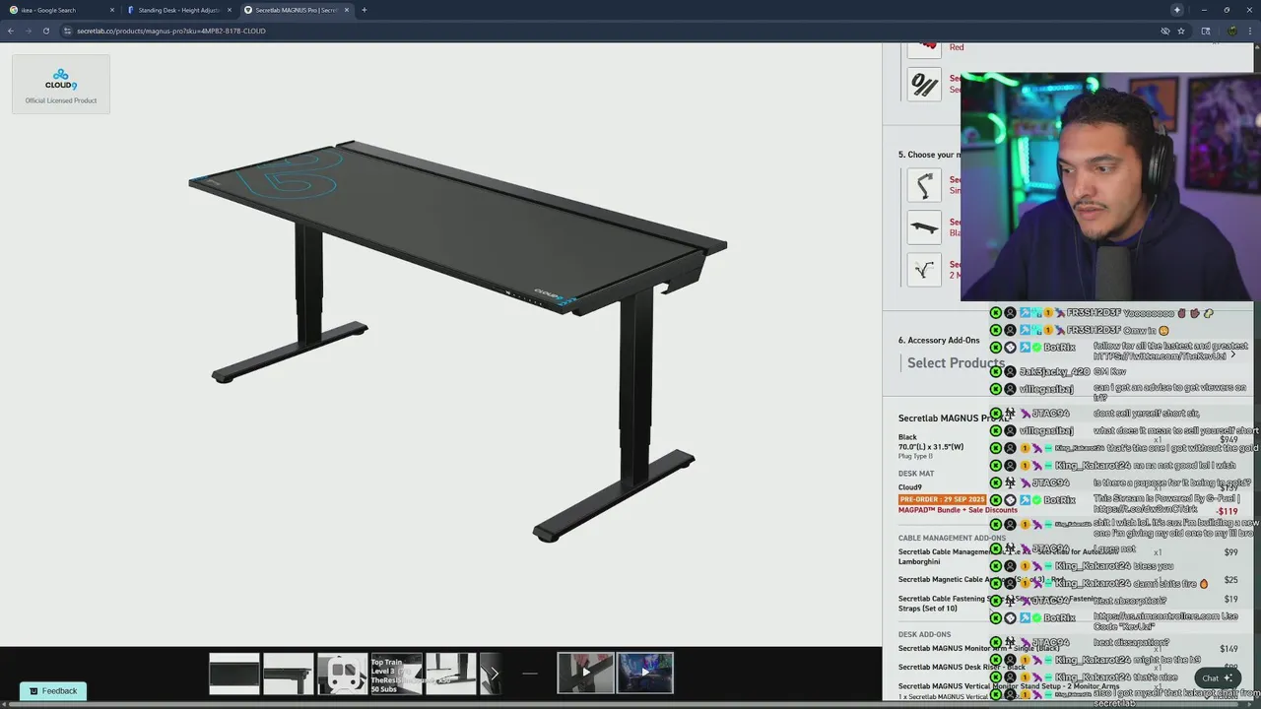Click the aimcontrollers.com link in chat
Image resolution: width=1261 pixels, height=709 pixels.
pos(1158,615)
